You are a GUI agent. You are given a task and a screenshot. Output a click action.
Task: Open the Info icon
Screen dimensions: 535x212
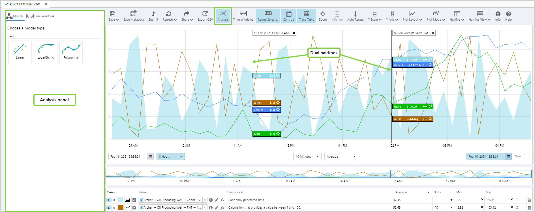(498, 16)
